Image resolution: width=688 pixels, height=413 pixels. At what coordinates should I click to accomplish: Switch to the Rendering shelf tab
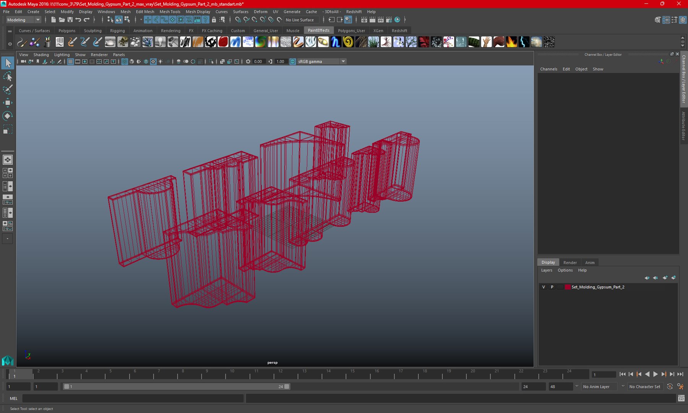click(170, 31)
